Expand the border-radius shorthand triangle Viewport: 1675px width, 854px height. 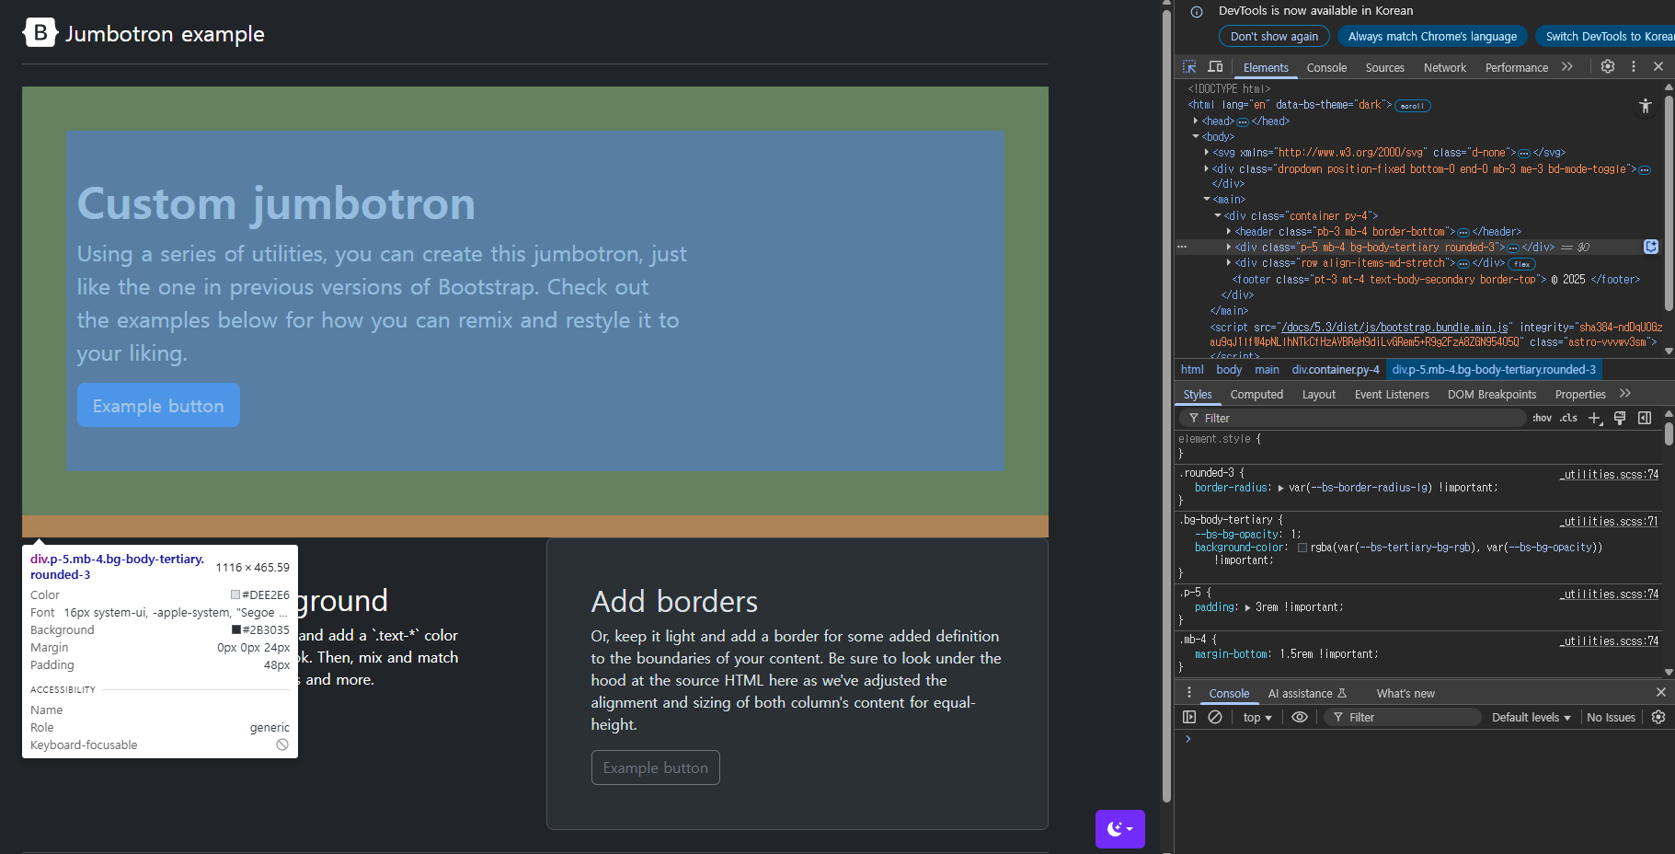coord(1280,488)
